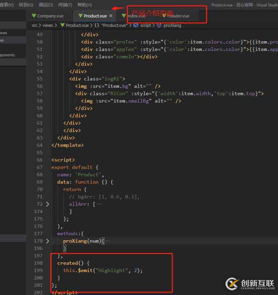
Task: Click the collapsed ellipsis after allArr: [
Action: click(x=99, y=204)
